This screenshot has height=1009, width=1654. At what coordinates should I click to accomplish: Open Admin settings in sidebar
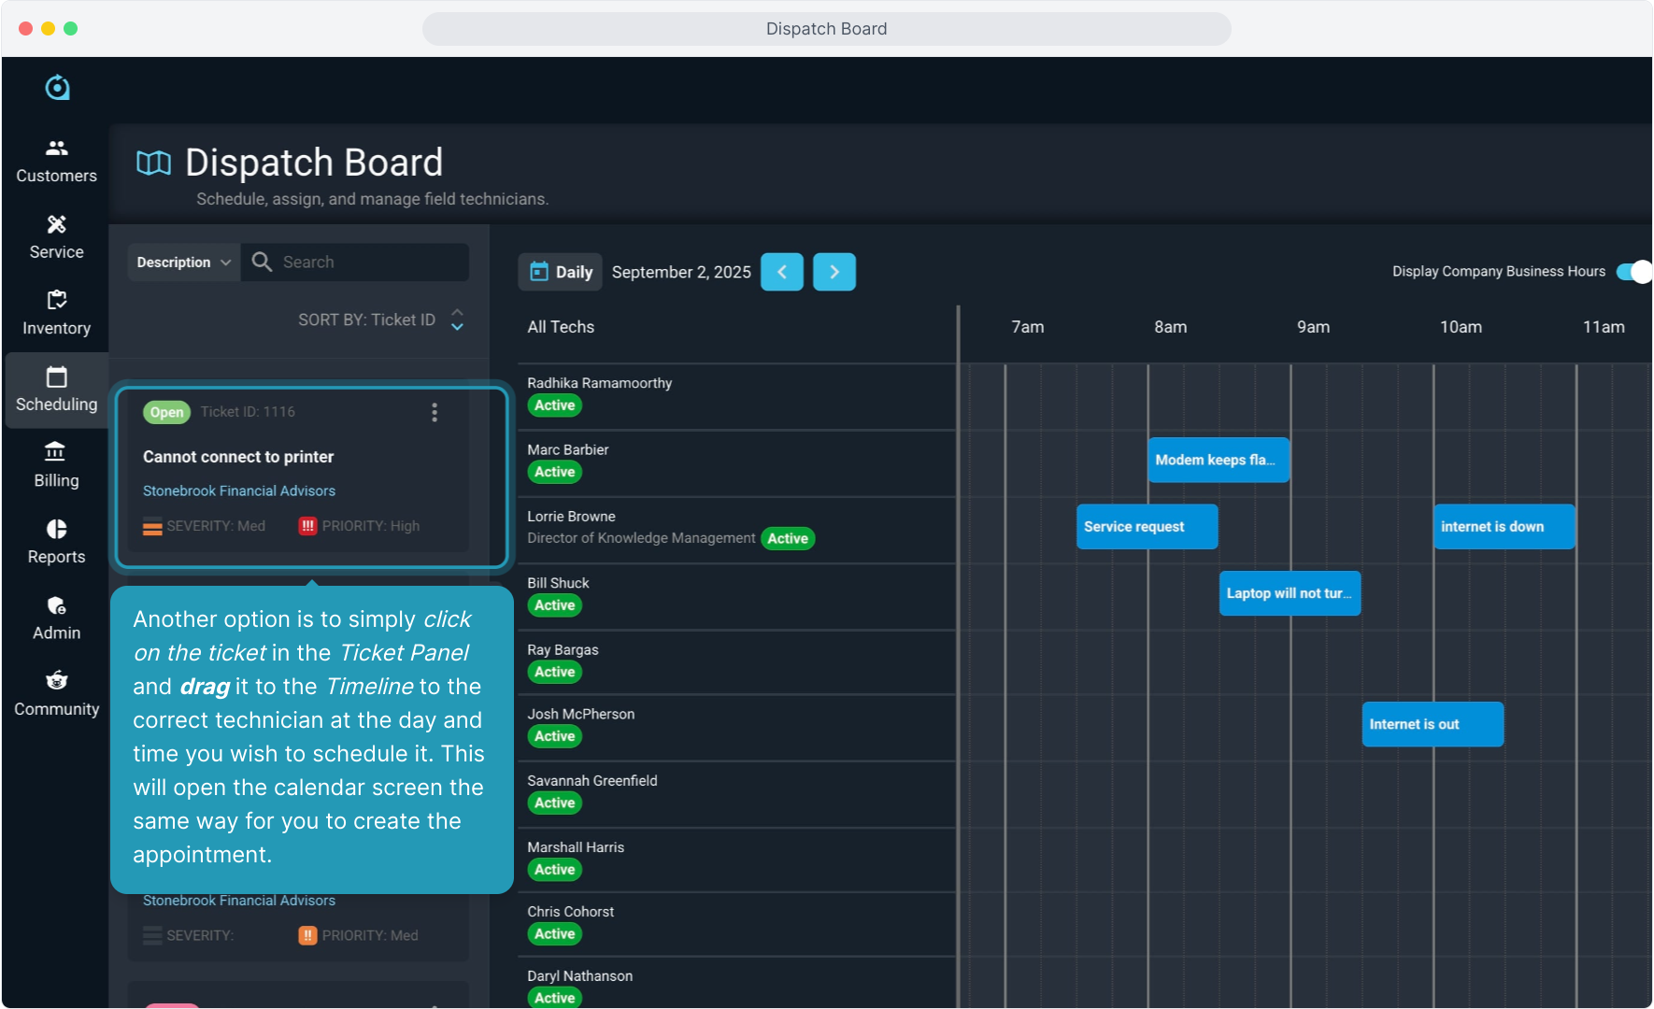click(x=56, y=618)
